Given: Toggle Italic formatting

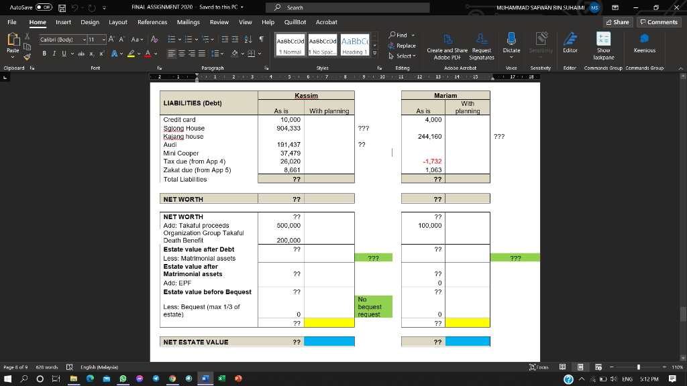Looking at the screenshot, I should pyautogui.click(x=54, y=54).
